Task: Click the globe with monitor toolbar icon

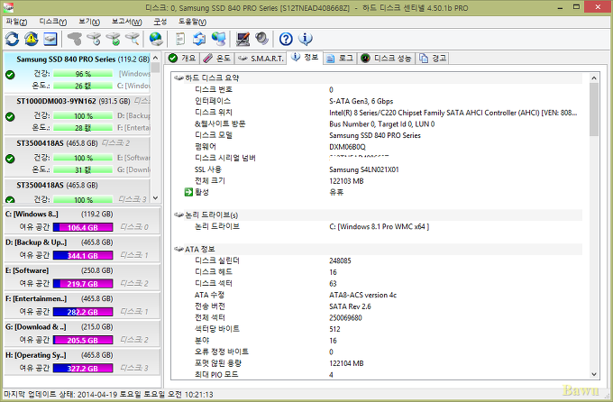Action: coord(218,39)
